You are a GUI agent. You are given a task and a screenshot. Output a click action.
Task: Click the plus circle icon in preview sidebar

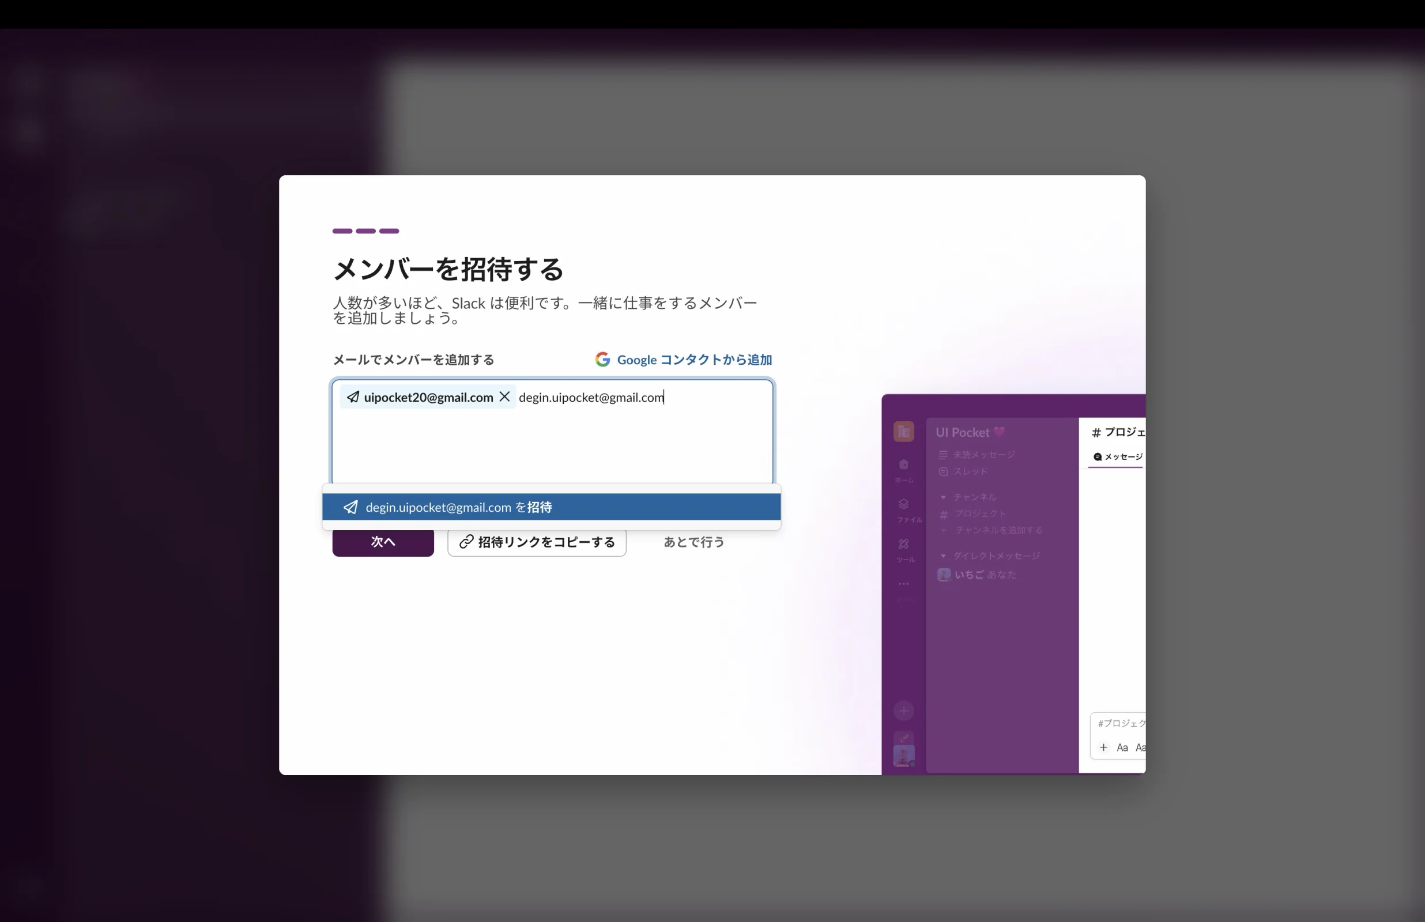pos(903,711)
